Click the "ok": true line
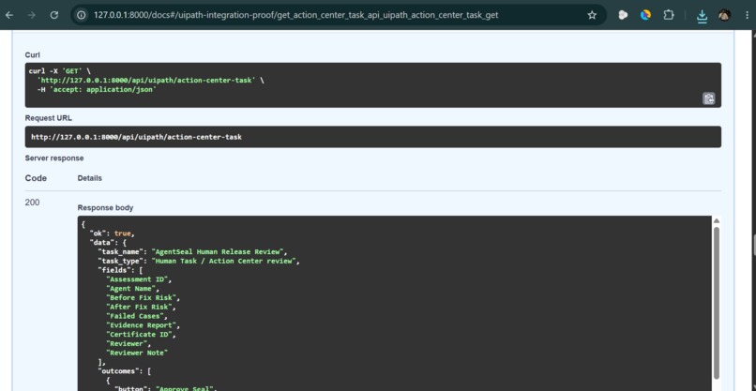Viewport: 756px width, 391px height. coord(112,233)
